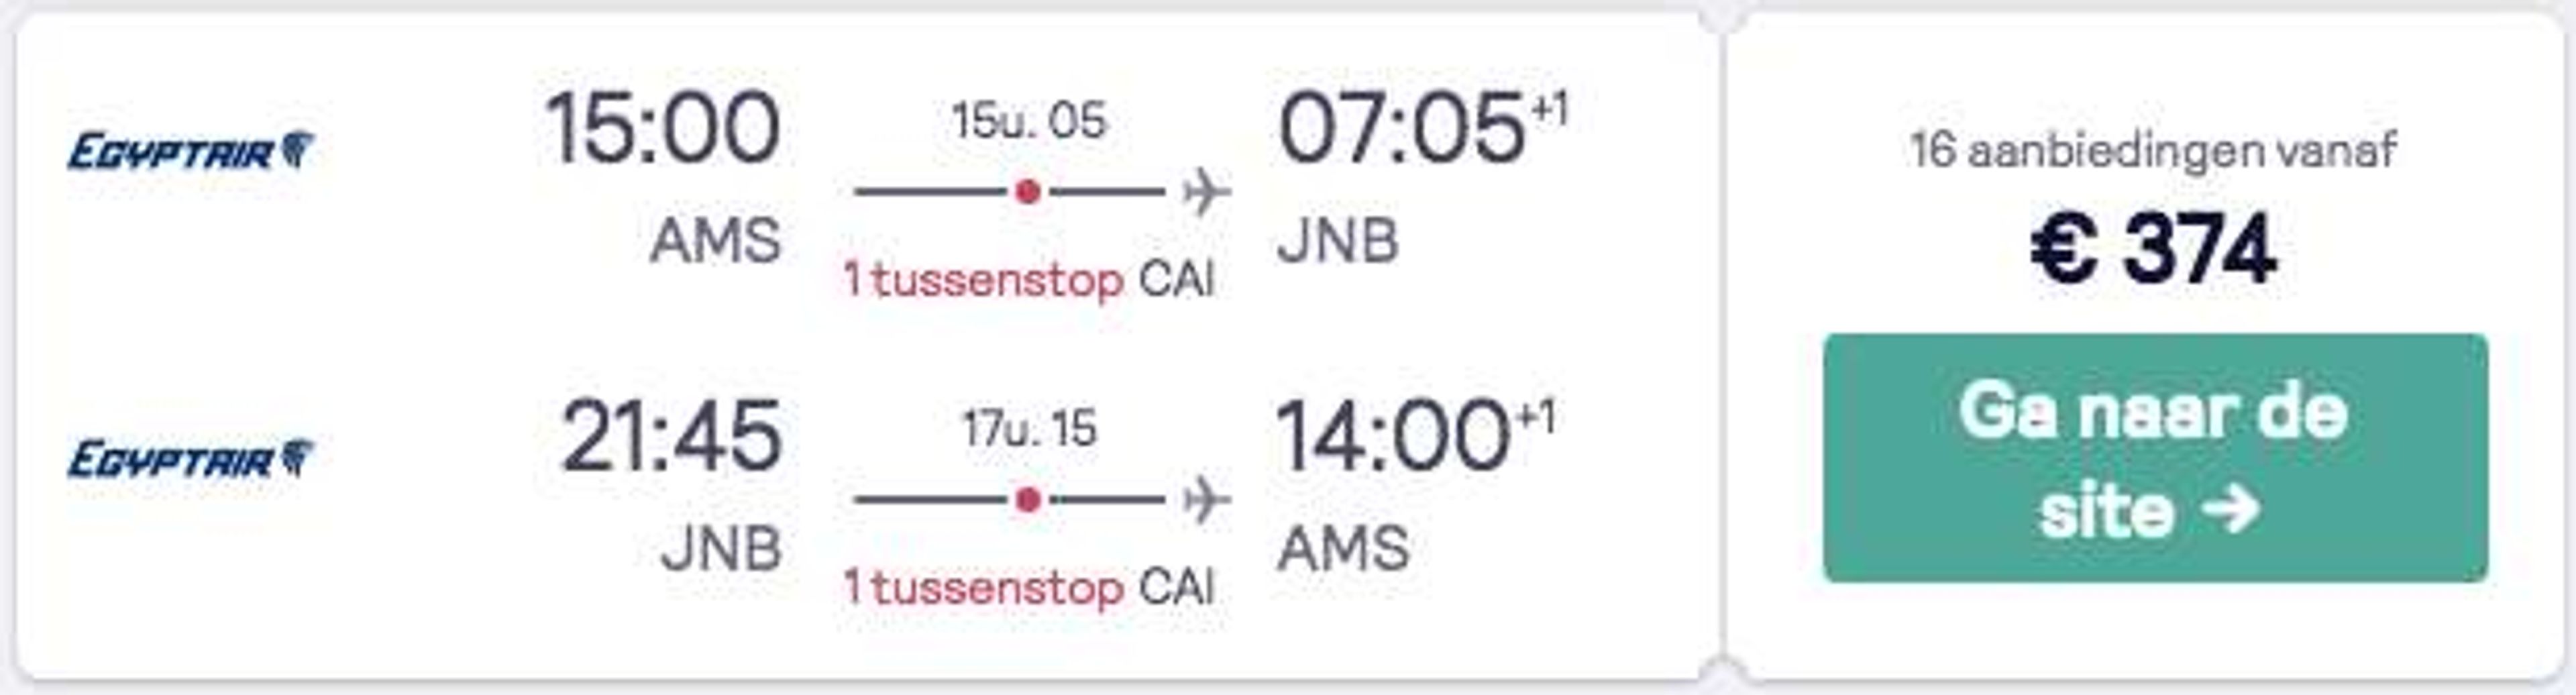Click the 17u. 15 flight duration
The image size is (2576, 695).
[1029, 429]
